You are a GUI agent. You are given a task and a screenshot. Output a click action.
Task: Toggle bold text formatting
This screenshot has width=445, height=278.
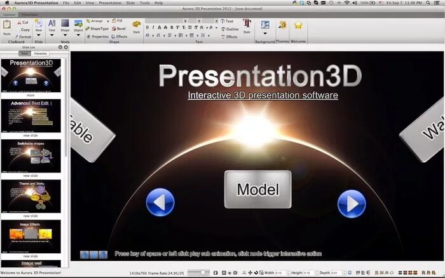click(147, 27)
